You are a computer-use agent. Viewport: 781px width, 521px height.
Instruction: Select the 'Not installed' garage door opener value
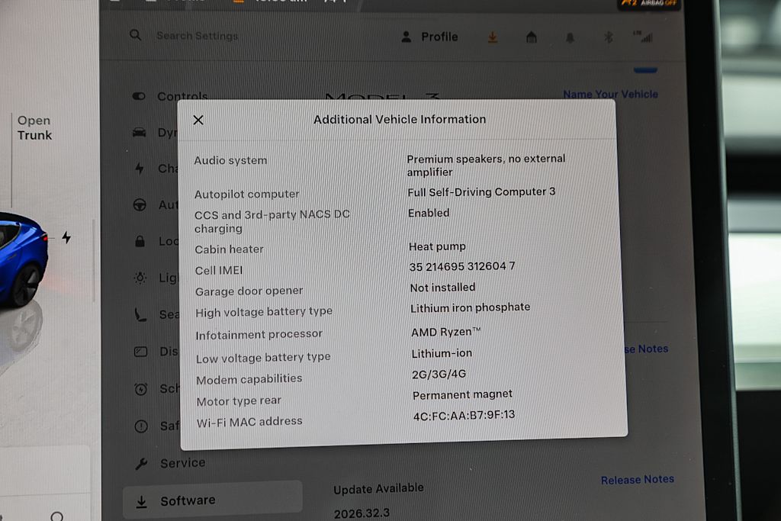tap(443, 288)
